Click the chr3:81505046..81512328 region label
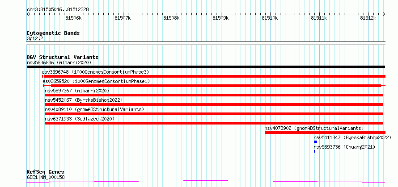This screenshot has height=187, width=398. point(58,10)
